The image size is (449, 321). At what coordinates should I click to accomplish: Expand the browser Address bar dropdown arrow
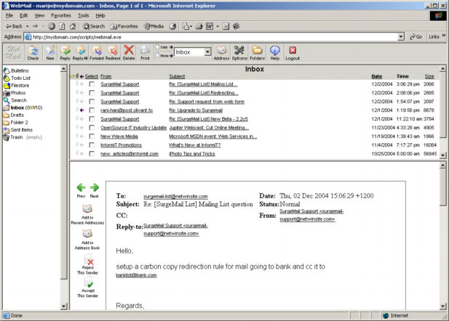(x=401, y=36)
